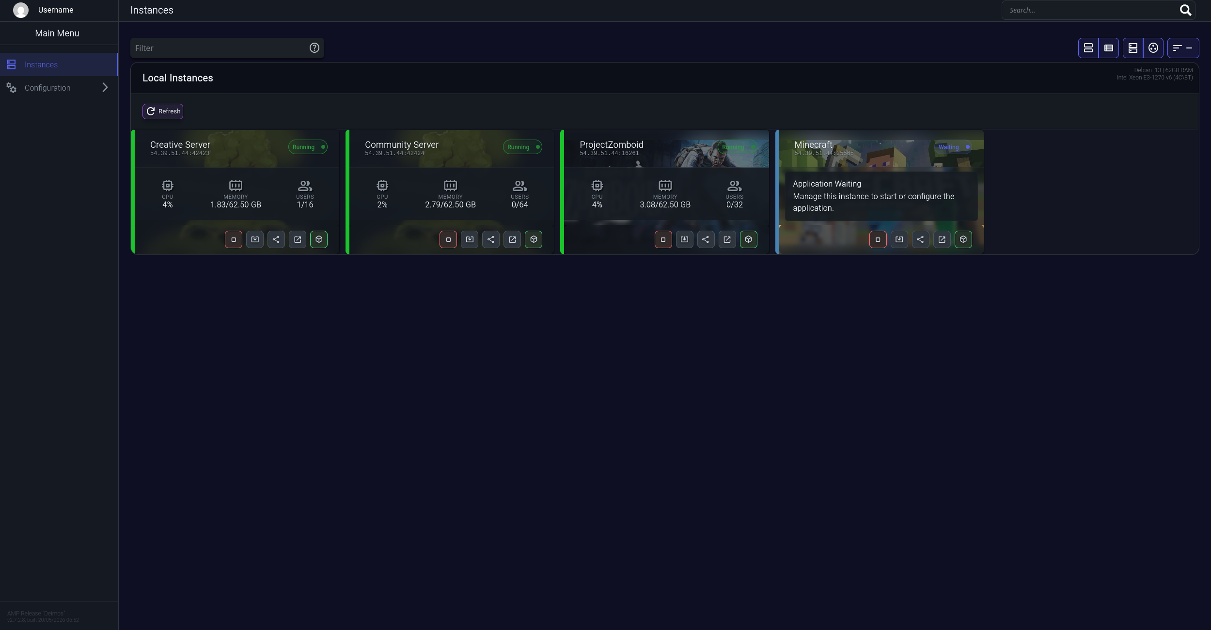Open Minecraft instance in a new window

tap(942, 239)
